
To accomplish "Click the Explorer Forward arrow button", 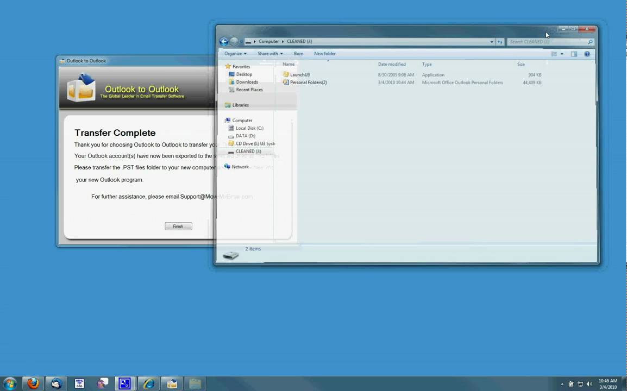I will pyautogui.click(x=234, y=42).
